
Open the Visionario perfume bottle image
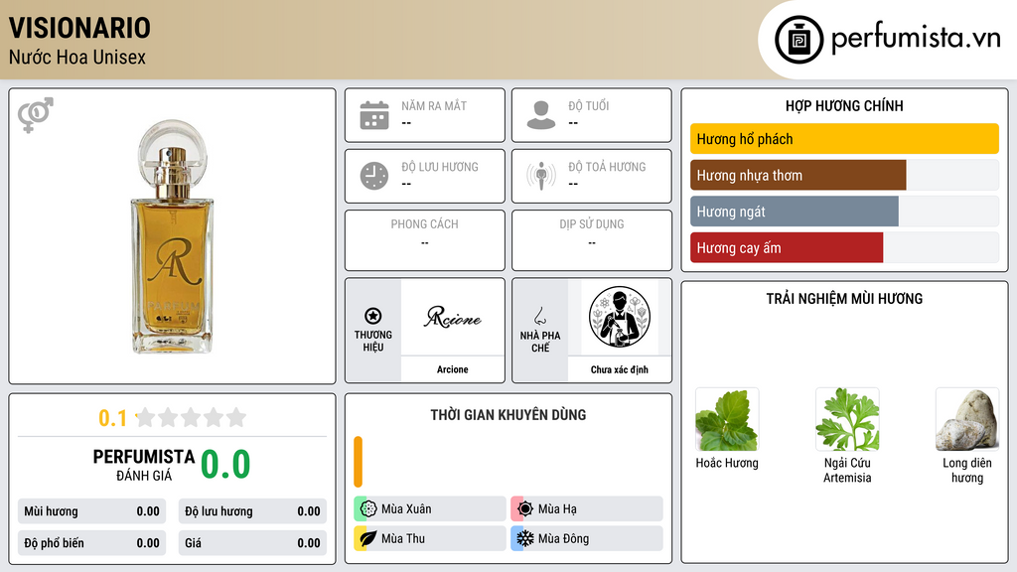[172, 236]
